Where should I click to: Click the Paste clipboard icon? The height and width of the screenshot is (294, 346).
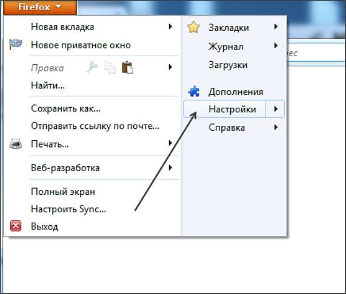point(127,67)
